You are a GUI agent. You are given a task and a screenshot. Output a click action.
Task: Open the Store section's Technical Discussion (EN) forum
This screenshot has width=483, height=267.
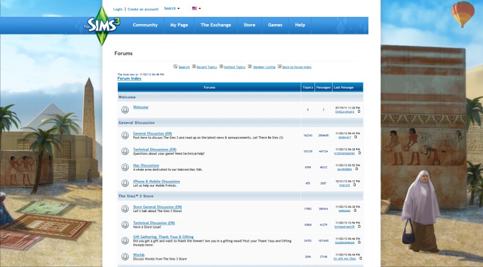[154, 223]
